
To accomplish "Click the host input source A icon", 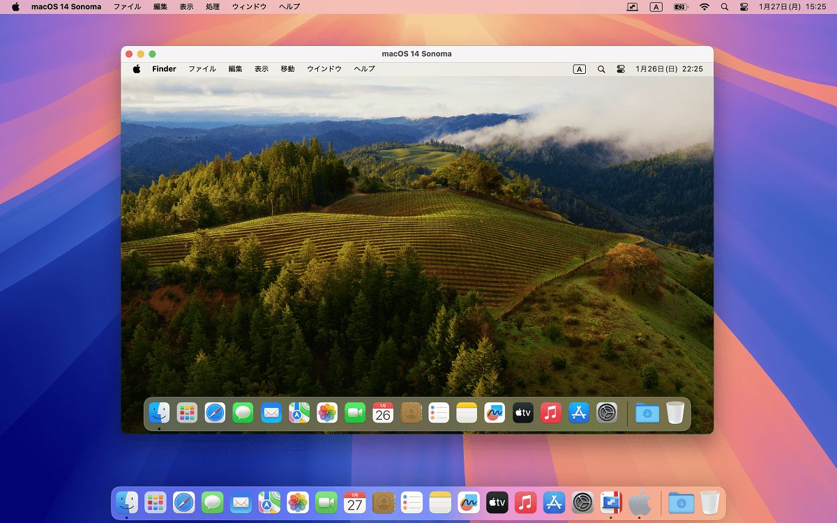I will tap(656, 6).
